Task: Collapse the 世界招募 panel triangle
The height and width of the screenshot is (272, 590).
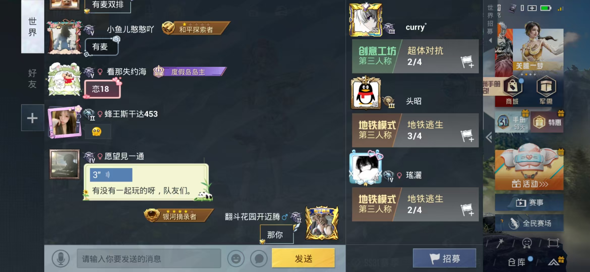Action: pos(490,40)
